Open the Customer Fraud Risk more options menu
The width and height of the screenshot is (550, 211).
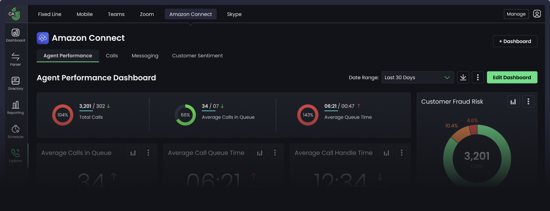528,102
